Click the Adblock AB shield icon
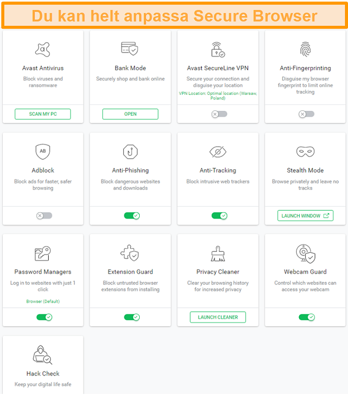This screenshot has height=405, width=348. [43, 152]
